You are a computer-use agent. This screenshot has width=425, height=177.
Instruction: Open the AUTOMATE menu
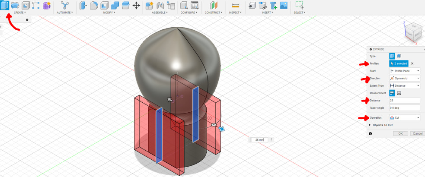pyautogui.click(x=65, y=13)
